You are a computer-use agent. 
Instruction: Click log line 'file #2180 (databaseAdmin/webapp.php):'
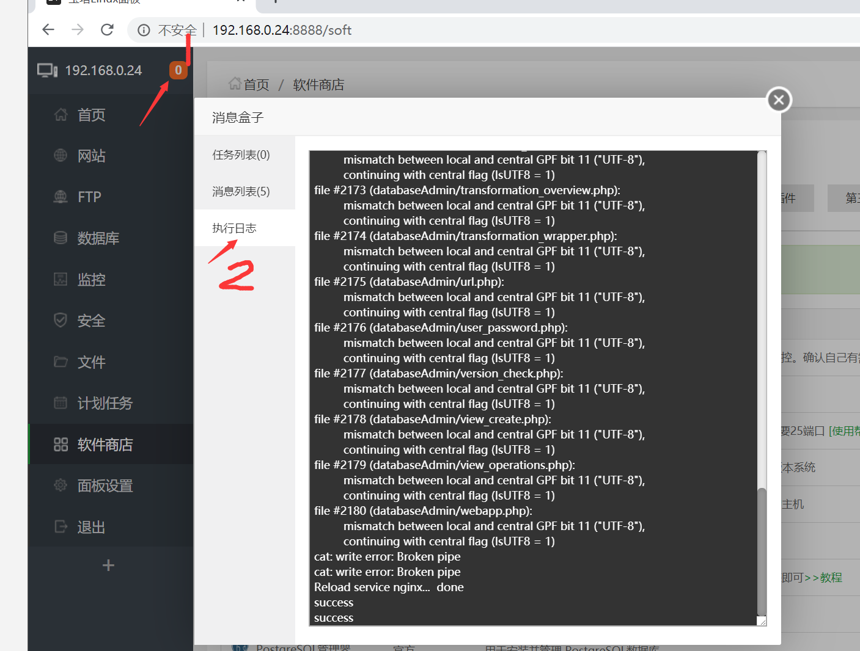423,511
